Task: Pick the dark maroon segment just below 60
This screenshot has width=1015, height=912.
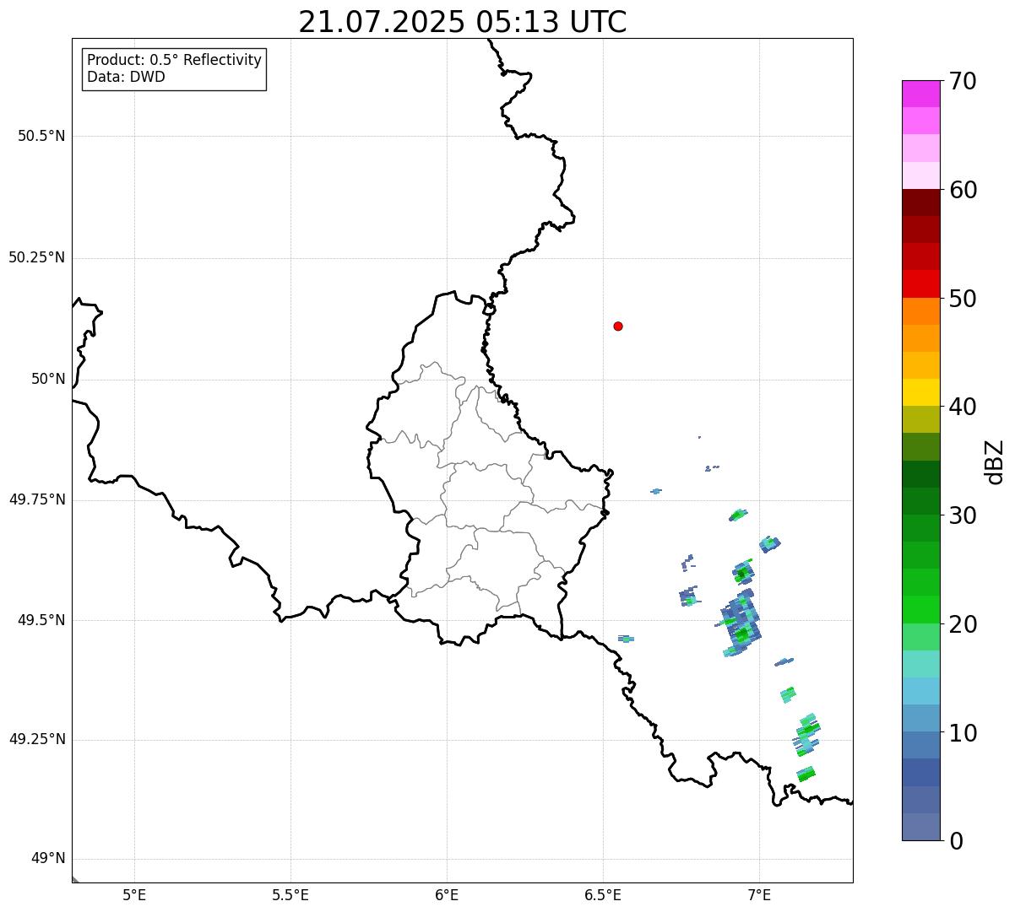Action: point(920,202)
